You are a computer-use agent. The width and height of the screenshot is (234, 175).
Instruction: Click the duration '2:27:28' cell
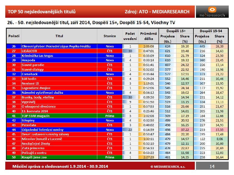[148, 157]
